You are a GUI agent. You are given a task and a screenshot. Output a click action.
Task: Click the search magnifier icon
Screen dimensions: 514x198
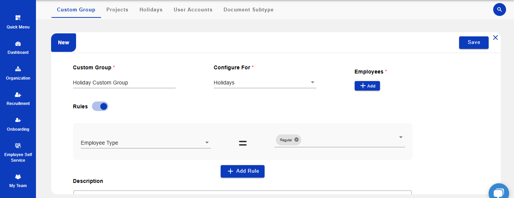[499, 9]
